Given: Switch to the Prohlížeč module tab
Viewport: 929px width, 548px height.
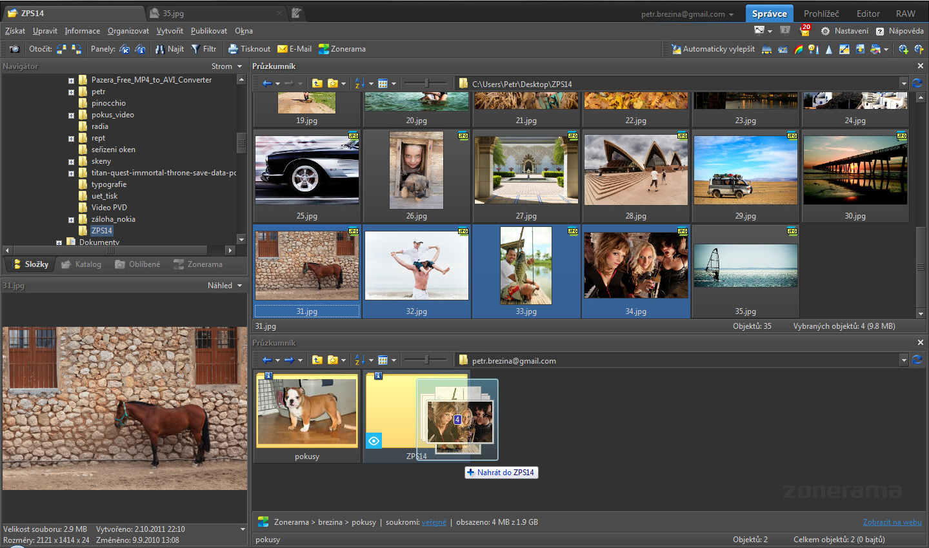Looking at the screenshot, I should click(821, 14).
